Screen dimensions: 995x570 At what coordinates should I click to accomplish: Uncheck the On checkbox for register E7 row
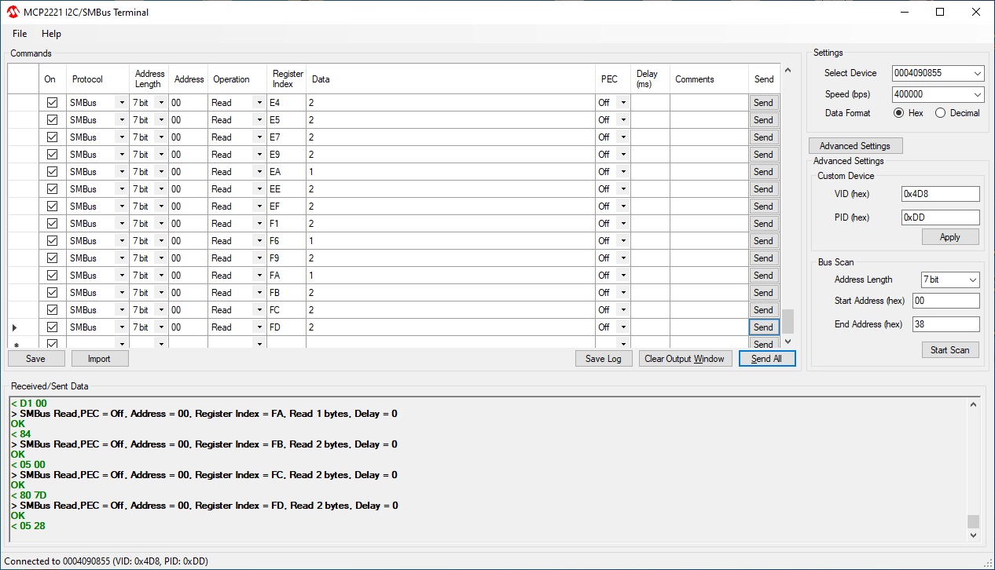click(53, 137)
